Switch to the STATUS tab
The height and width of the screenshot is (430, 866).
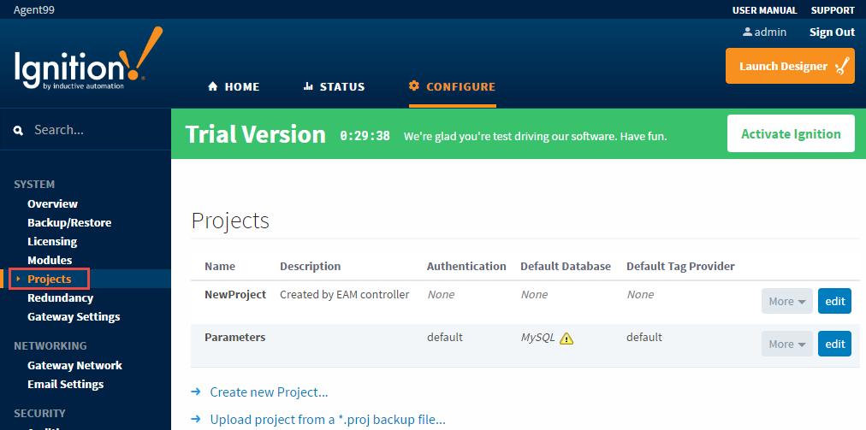334,86
